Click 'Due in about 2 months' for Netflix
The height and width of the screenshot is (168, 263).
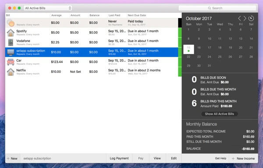tap(144, 70)
